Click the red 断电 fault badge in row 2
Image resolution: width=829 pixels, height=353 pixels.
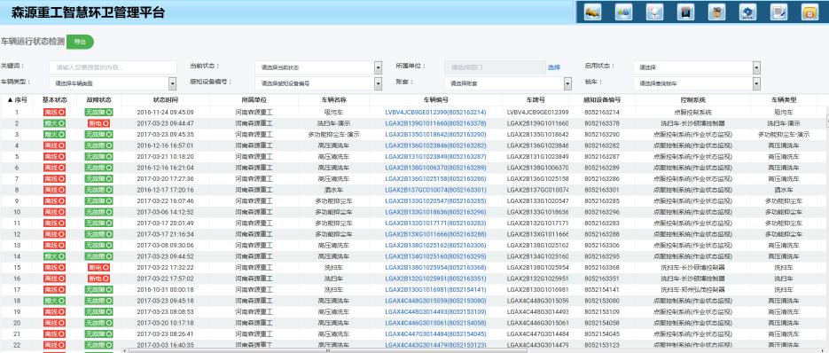[x=99, y=123]
